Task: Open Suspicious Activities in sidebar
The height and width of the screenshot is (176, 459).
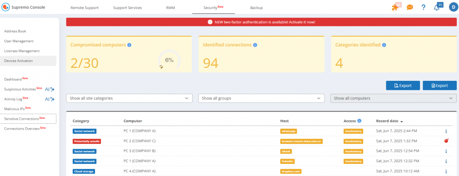Action: pyautogui.click(x=23, y=89)
